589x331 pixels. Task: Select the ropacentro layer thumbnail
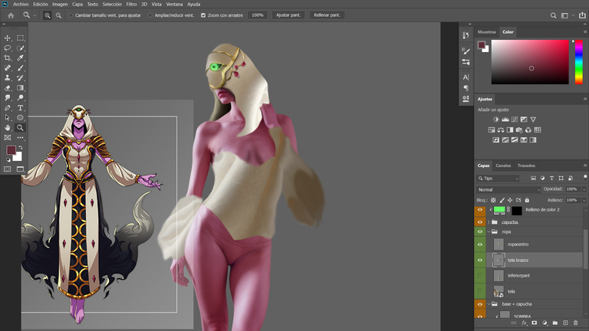click(499, 244)
